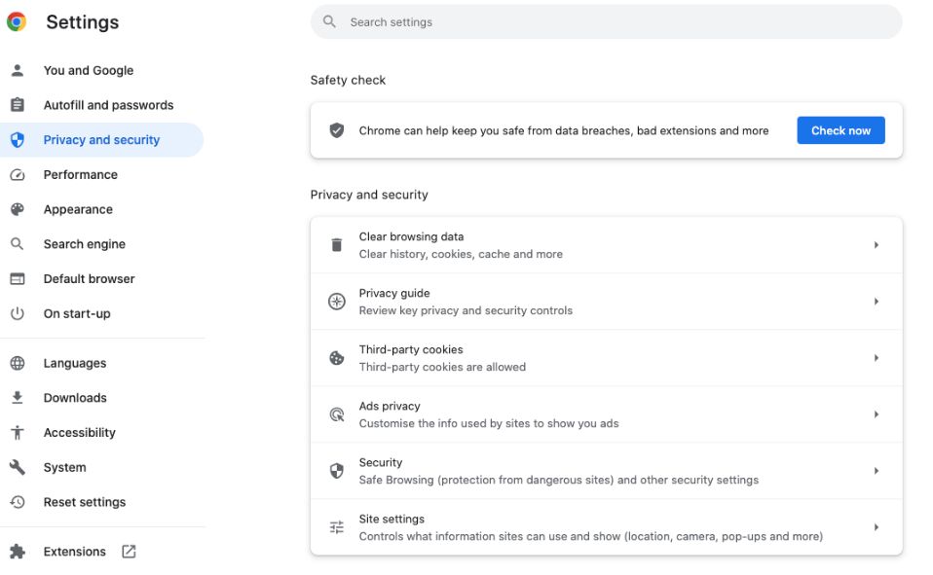
Task: Click "Customise the info used by sites" text
Action: click(x=489, y=423)
